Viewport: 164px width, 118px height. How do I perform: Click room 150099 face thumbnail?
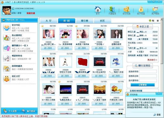(x=49, y=89)
